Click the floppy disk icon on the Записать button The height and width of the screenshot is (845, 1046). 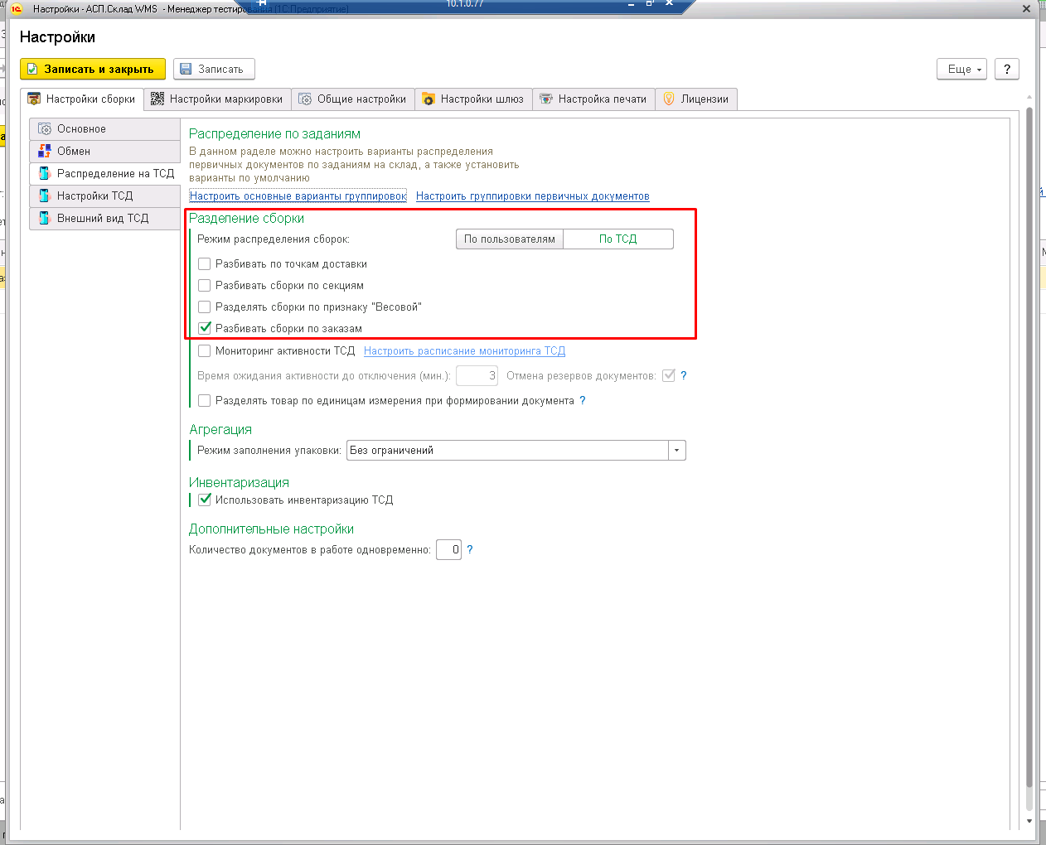186,70
